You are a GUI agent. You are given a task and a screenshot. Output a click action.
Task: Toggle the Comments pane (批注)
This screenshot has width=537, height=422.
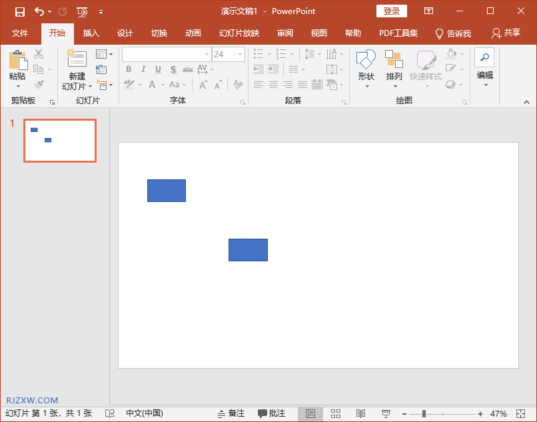click(x=272, y=414)
